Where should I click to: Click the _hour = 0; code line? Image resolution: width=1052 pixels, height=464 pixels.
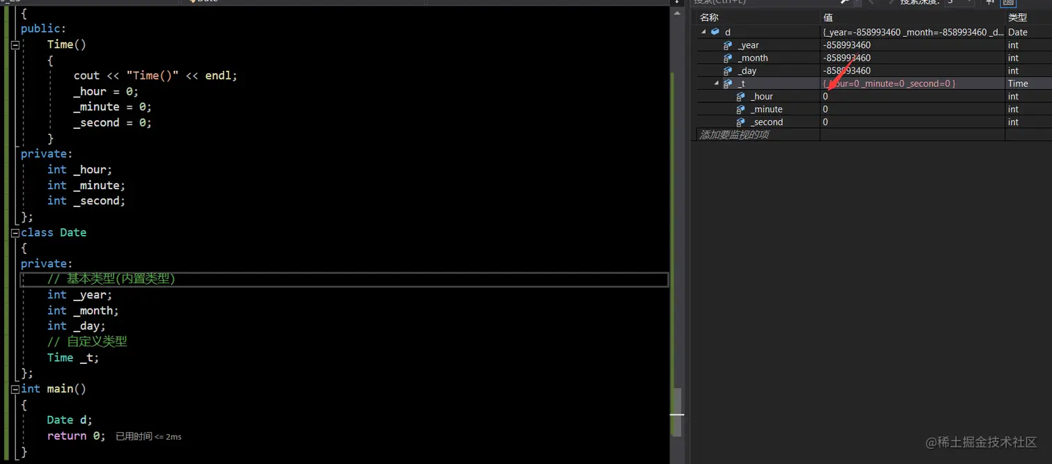[106, 92]
